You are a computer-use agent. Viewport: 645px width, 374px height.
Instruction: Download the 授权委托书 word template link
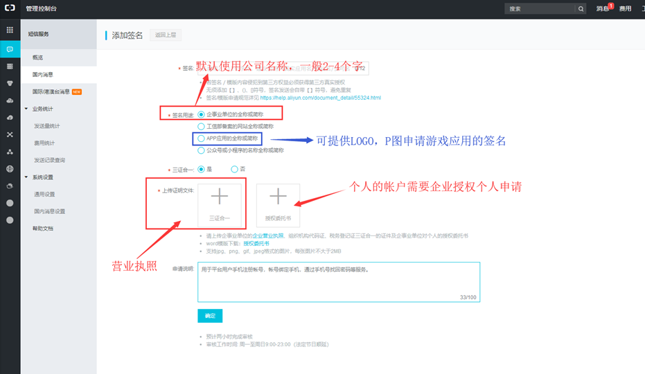tap(256, 244)
